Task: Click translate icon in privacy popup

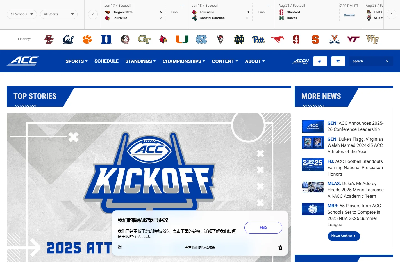Action: click(x=280, y=247)
